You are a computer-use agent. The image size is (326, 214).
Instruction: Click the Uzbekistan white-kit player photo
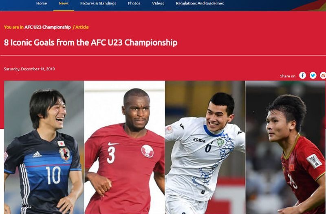pyautogui.click(x=205, y=147)
